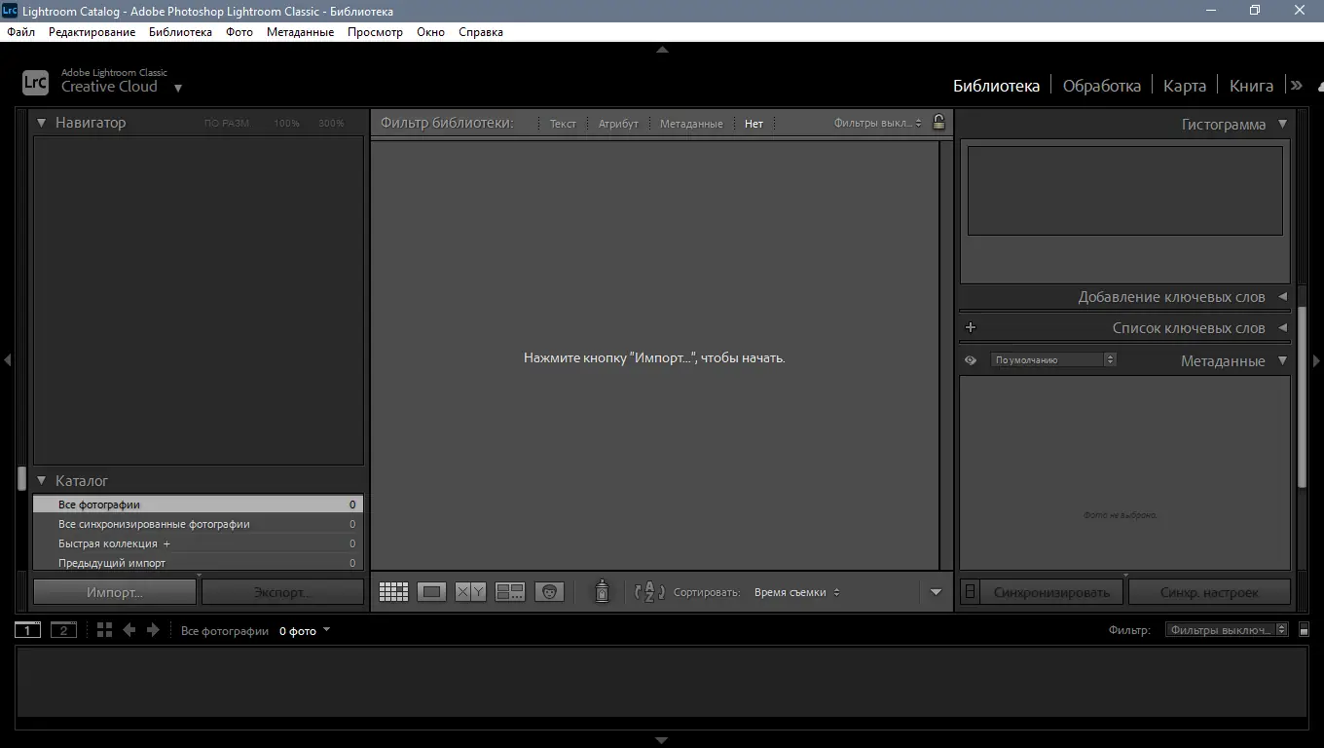1324x748 pixels.
Task: Open the Фильтры выкл. preset dropdown
Action: coord(877,123)
